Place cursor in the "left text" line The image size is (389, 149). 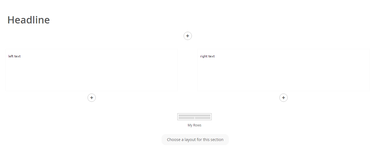[14, 56]
